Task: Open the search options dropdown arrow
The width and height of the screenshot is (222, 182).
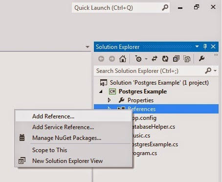Action: 215,71
